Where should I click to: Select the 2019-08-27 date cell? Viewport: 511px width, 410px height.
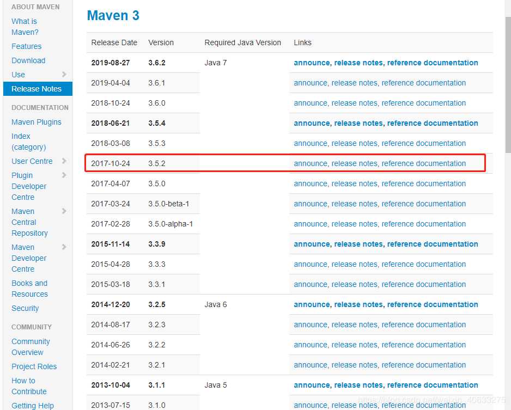click(x=111, y=63)
